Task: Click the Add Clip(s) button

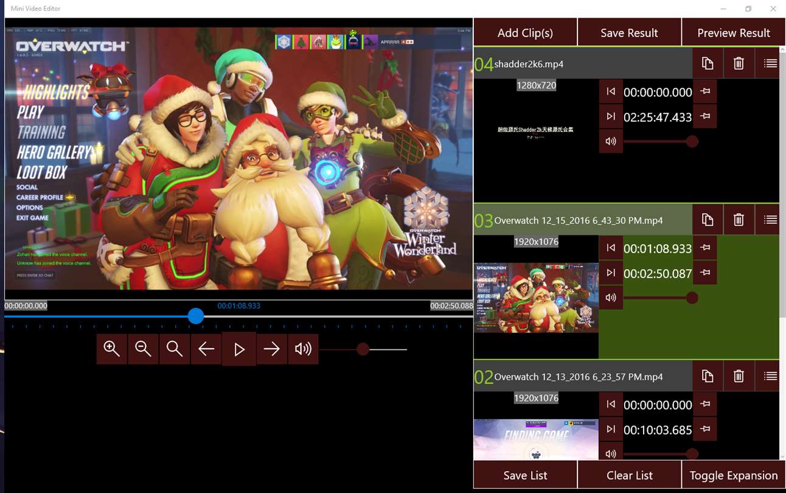Action: pyautogui.click(x=525, y=32)
